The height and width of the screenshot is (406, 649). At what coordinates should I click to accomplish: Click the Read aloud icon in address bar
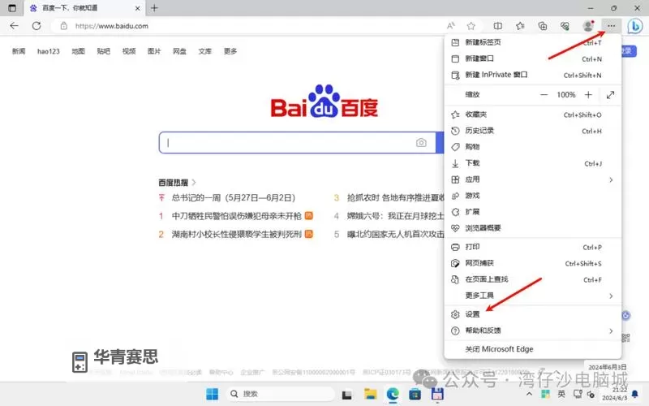[451, 26]
